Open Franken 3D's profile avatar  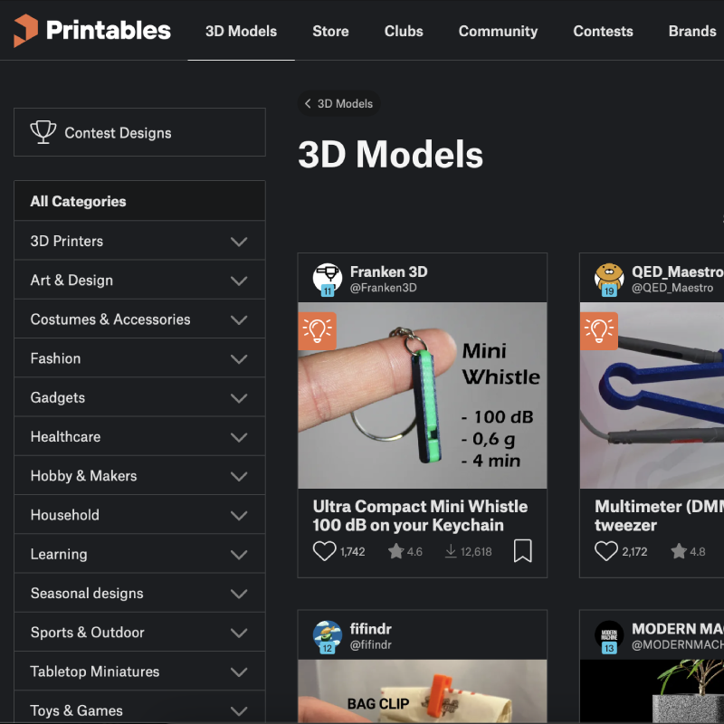(328, 279)
